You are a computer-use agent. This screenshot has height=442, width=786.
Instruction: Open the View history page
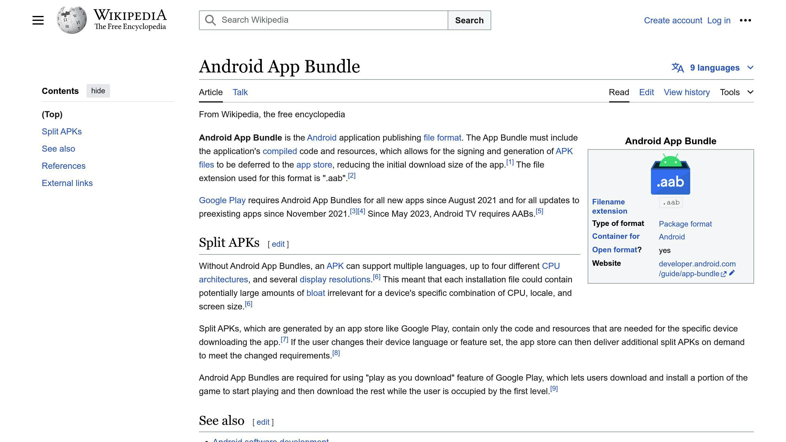(687, 92)
